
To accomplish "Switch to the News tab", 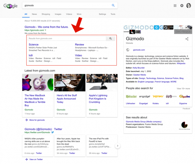I will (x=34, y=14).
